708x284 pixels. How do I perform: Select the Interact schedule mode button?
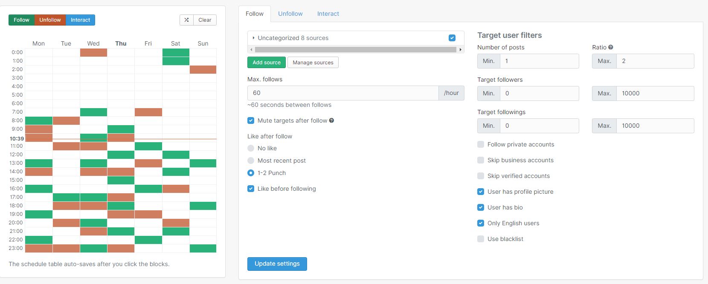coord(80,20)
